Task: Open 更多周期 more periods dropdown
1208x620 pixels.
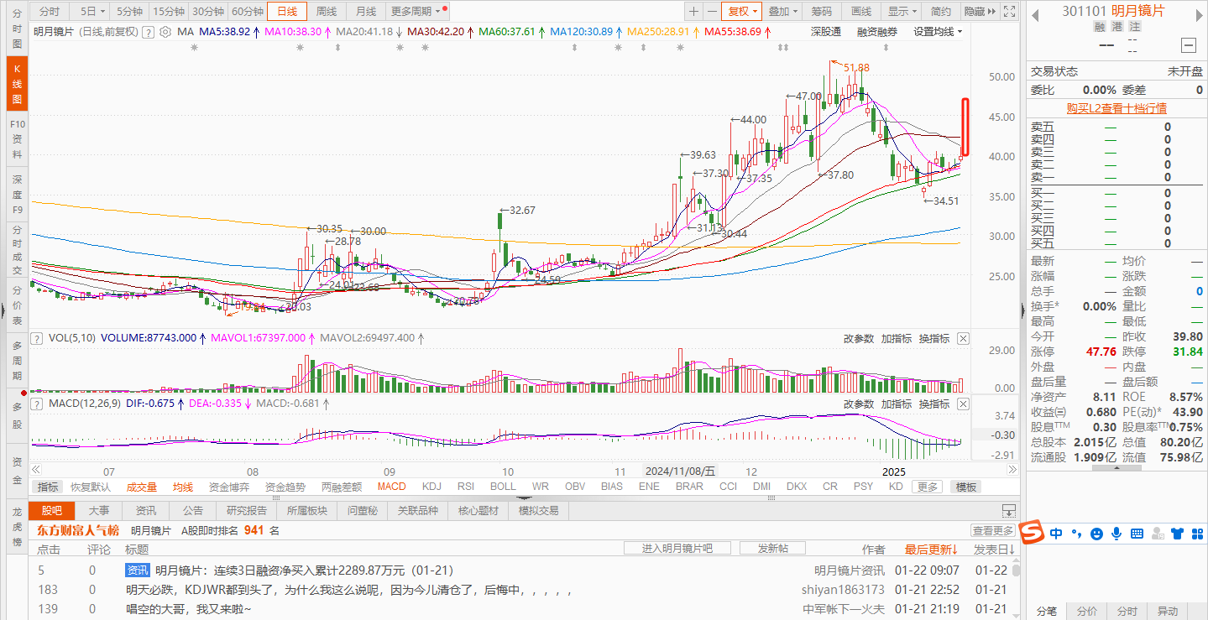Action: pyautogui.click(x=417, y=11)
